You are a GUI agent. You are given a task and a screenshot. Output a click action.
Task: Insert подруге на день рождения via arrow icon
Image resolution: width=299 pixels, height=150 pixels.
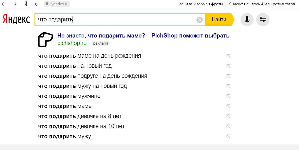pos(228,76)
